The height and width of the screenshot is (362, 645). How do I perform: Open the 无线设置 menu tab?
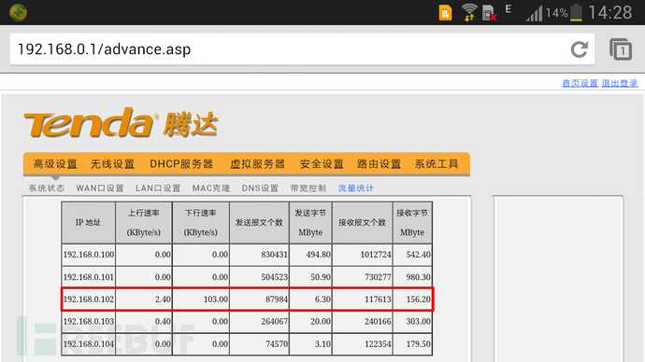point(112,164)
